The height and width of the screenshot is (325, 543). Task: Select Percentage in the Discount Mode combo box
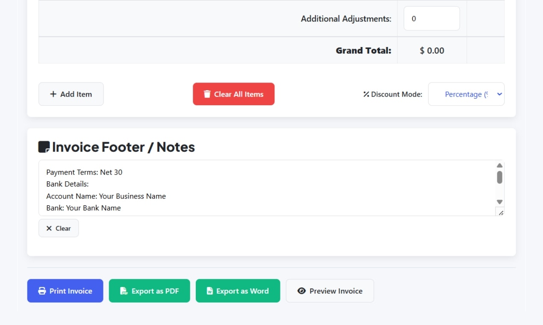coord(466,94)
